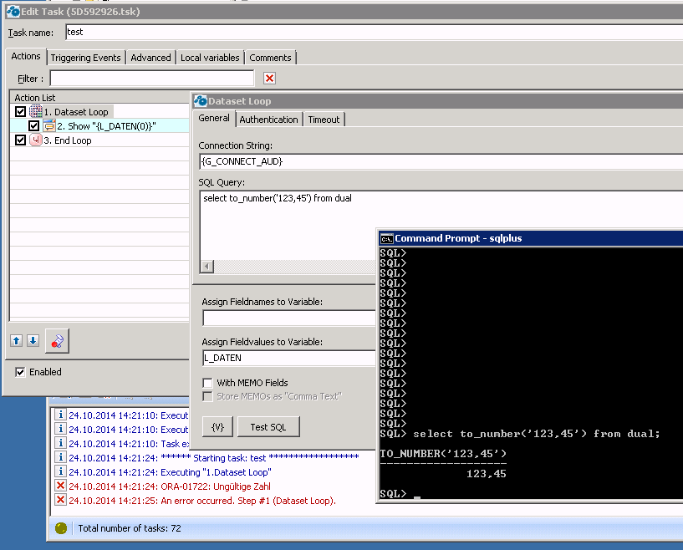
Task: Click the yellow status indicator icon
Action: click(x=61, y=528)
